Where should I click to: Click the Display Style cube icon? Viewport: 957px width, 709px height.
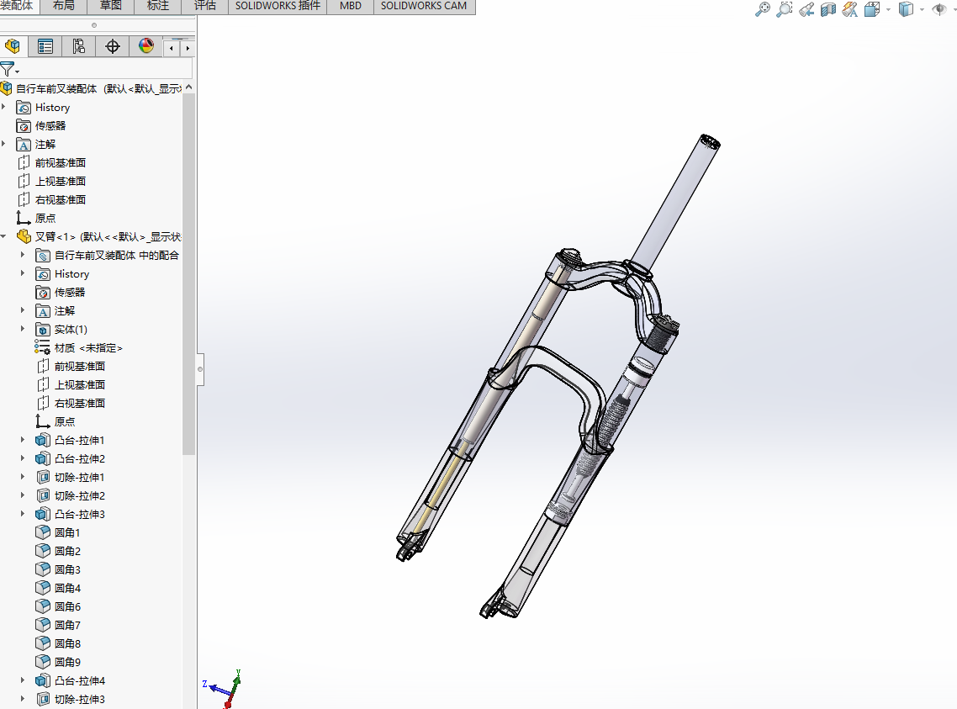pos(906,9)
